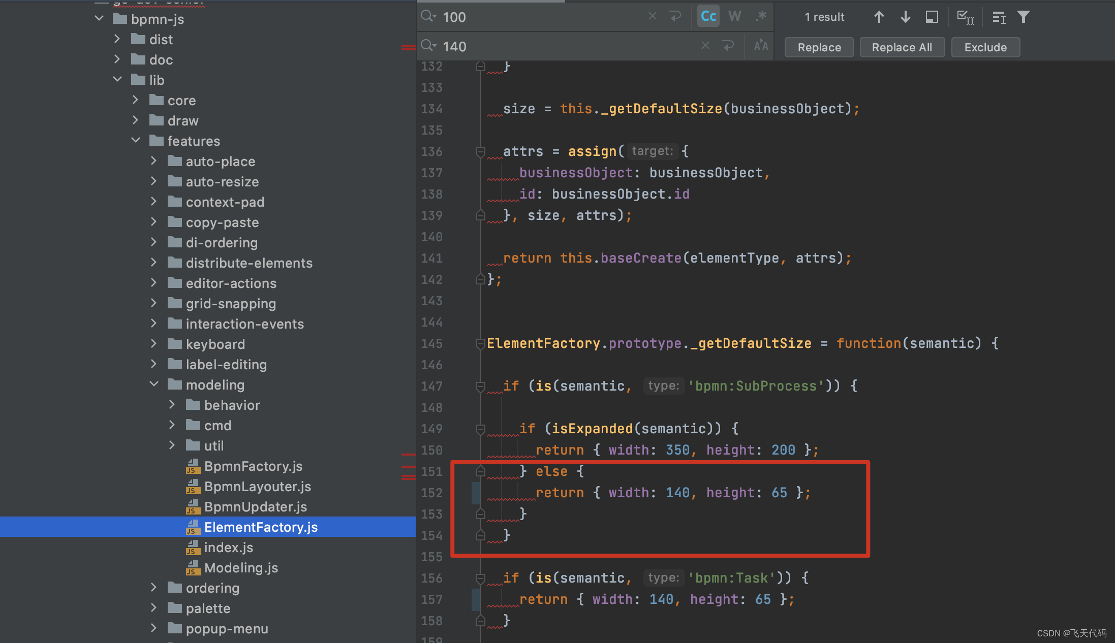Select the popup-menu folder
Viewport: 1115px width, 643px height.
[227, 628]
